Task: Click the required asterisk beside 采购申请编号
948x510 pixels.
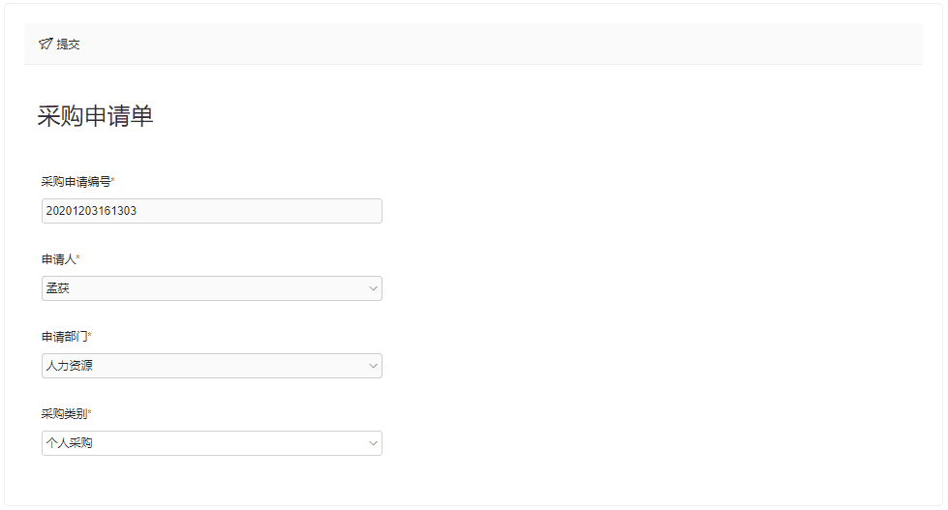Action: tap(113, 181)
